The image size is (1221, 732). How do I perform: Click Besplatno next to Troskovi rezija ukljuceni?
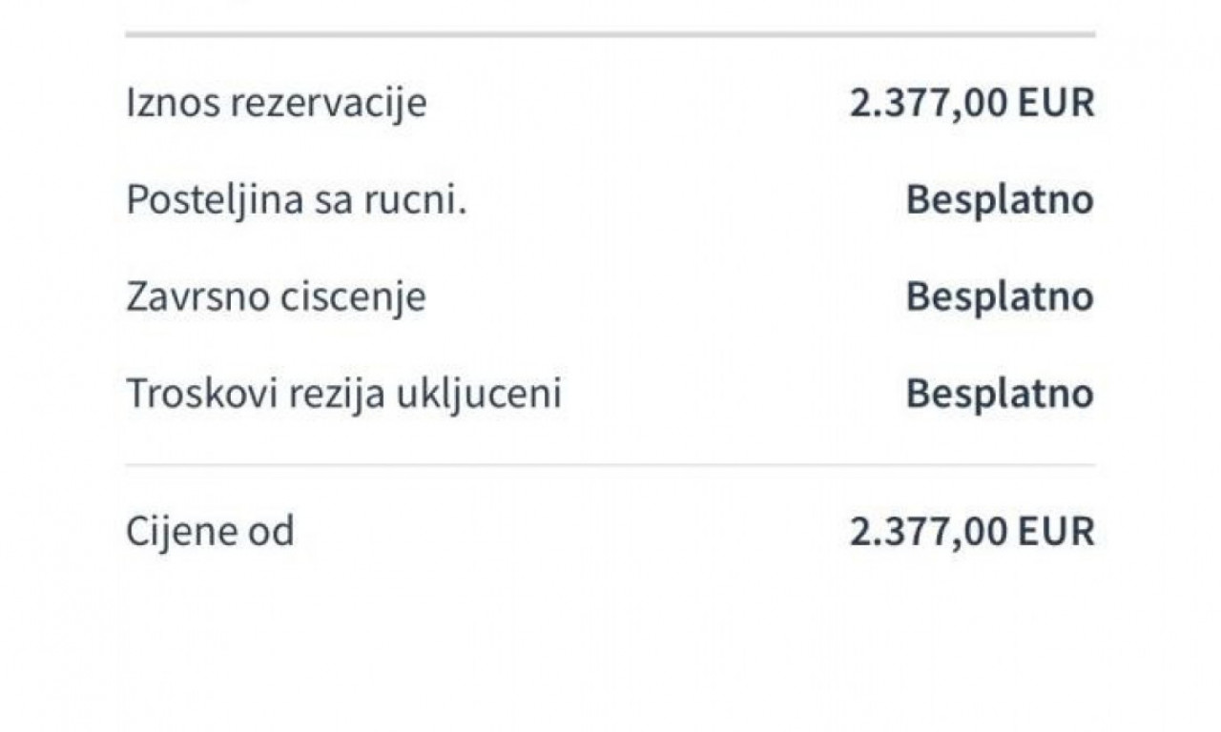(1000, 394)
